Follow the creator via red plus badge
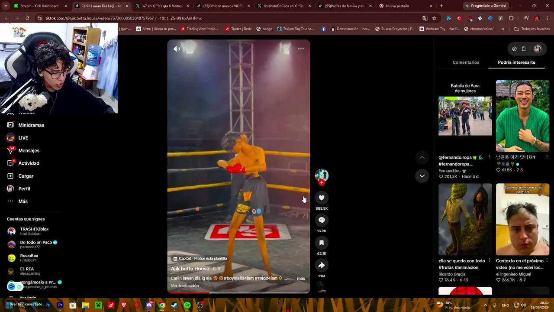Viewport: 554px width, 312px height. tap(322, 183)
